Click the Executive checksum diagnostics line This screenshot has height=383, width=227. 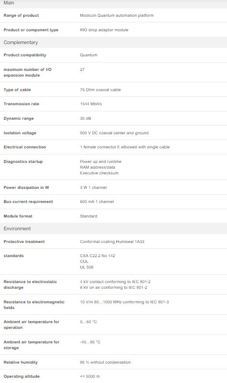coord(99,173)
